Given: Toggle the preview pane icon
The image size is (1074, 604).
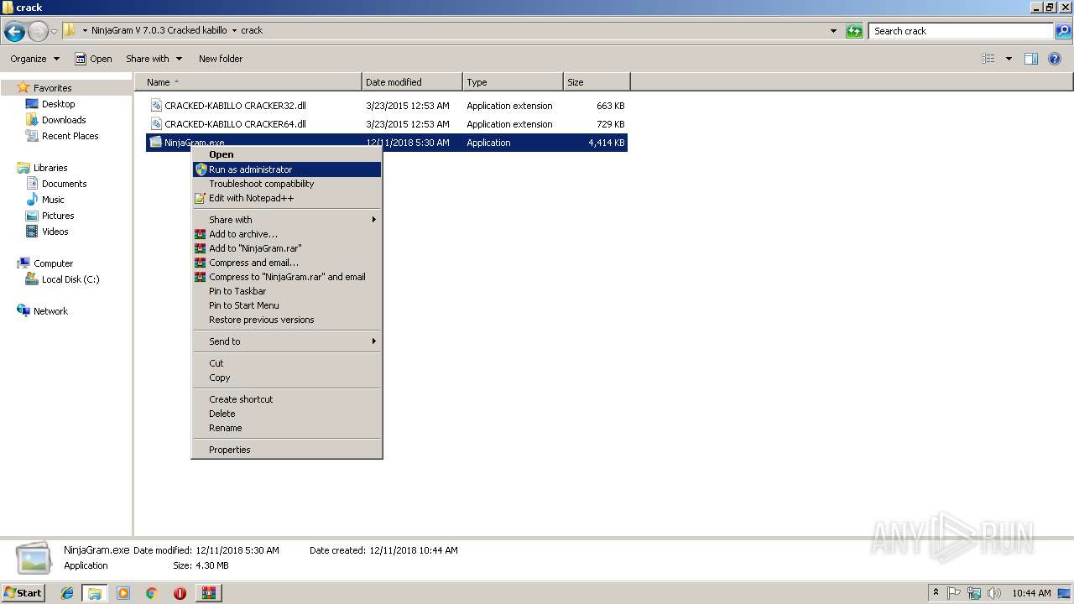Looking at the screenshot, I should [1031, 59].
